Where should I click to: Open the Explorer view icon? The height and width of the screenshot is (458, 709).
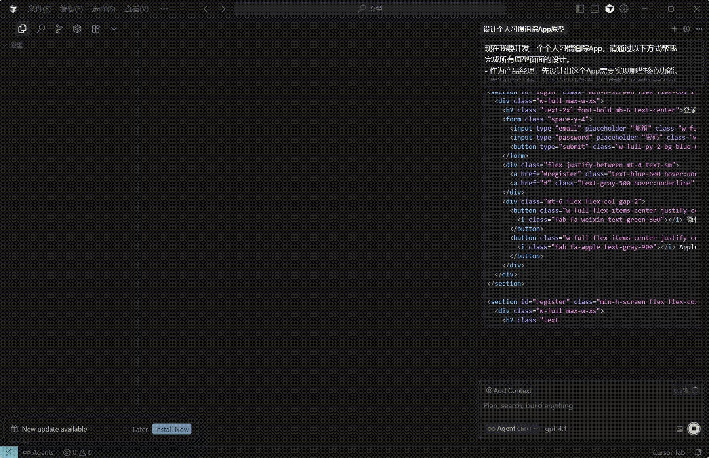coord(22,29)
